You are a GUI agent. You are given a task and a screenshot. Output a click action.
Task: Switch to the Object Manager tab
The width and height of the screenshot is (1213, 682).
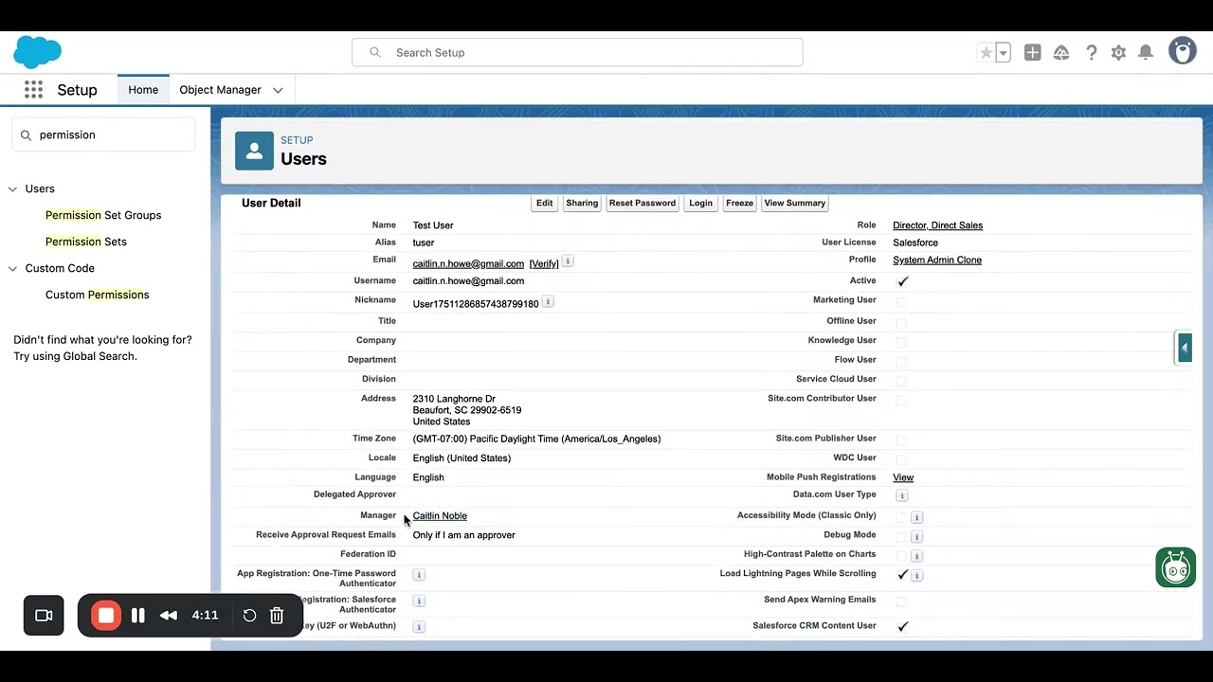tap(220, 90)
